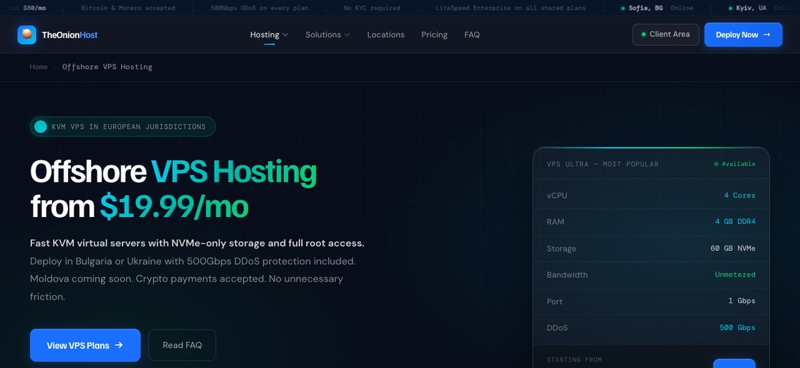This screenshot has height=368, width=800.
Task: Click the Unmetered bandwidth value
Action: (735, 275)
